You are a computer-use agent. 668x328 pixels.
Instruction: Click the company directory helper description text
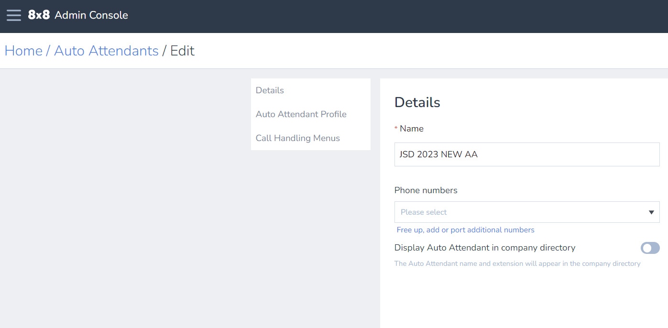[517, 263]
